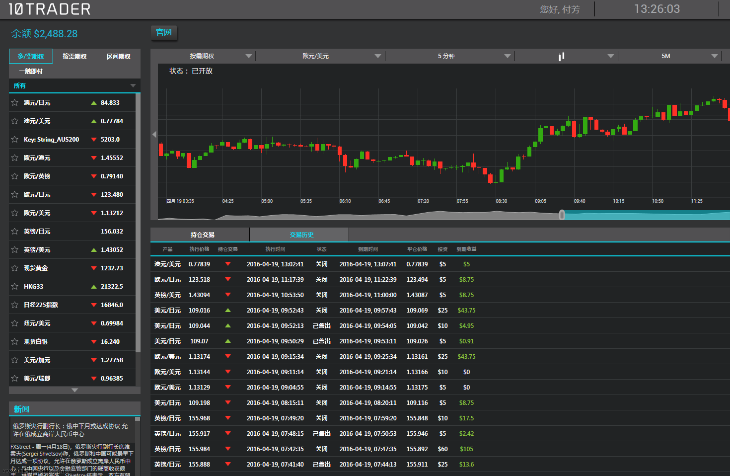Open the 5 分钟 expiry dropdown

click(449, 56)
